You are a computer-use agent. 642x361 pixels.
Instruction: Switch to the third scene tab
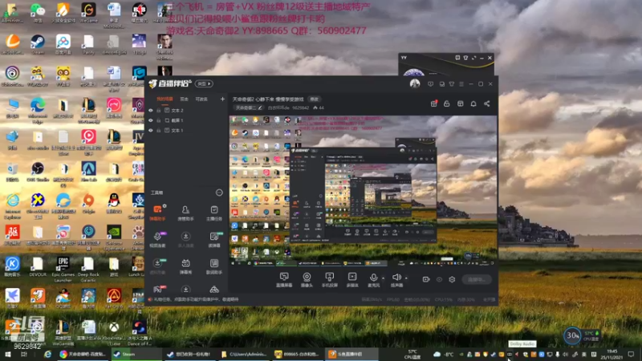pyautogui.click(x=201, y=99)
